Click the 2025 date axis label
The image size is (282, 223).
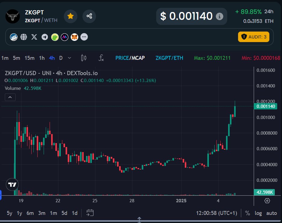coord(181,201)
